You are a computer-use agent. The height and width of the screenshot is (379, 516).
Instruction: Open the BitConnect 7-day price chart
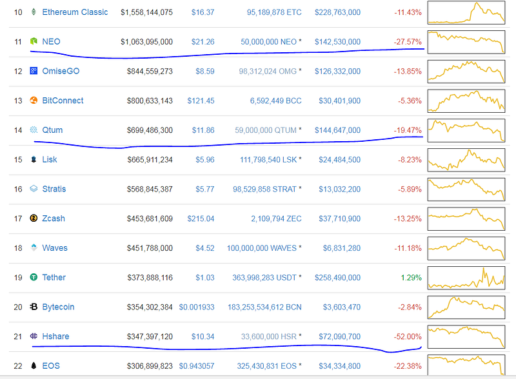[x=466, y=101]
